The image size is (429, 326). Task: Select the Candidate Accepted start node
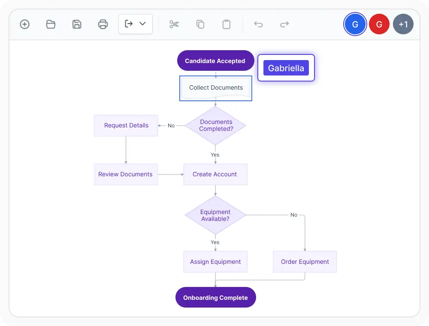click(215, 61)
